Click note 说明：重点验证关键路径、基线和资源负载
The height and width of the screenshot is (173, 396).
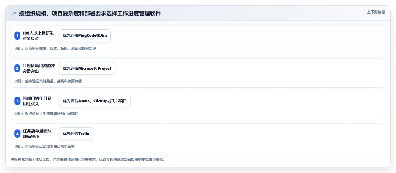(x=48, y=81)
